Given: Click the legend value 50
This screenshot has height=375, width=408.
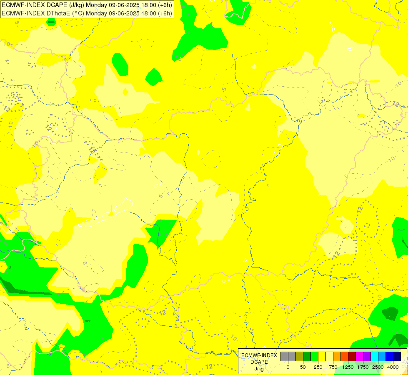Looking at the screenshot, I should 303,367.
